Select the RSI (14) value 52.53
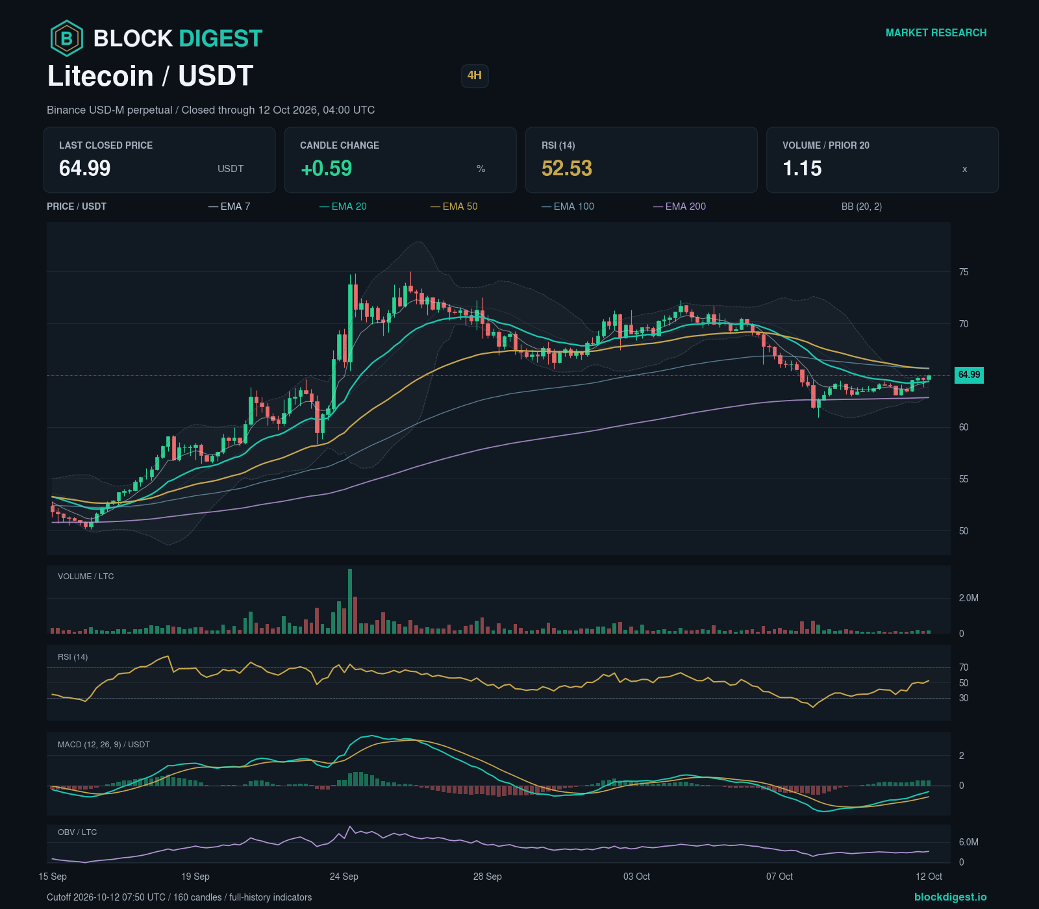1039x909 pixels. click(x=567, y=168)
